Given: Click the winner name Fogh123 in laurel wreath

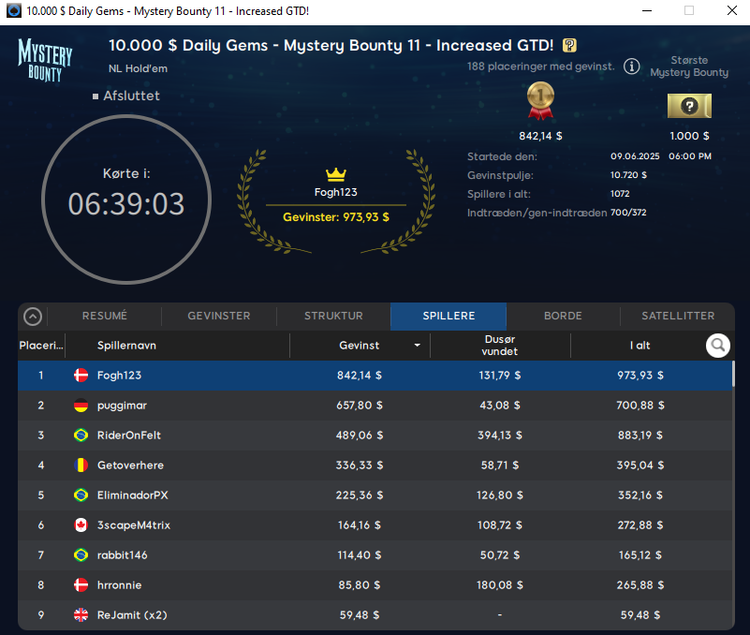Looking at the screenshot, I should click(336, 192).
